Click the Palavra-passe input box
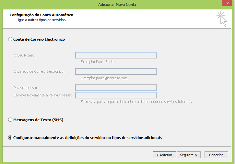Viewport: 235px width, 164px height. click(x=116, y=88)
